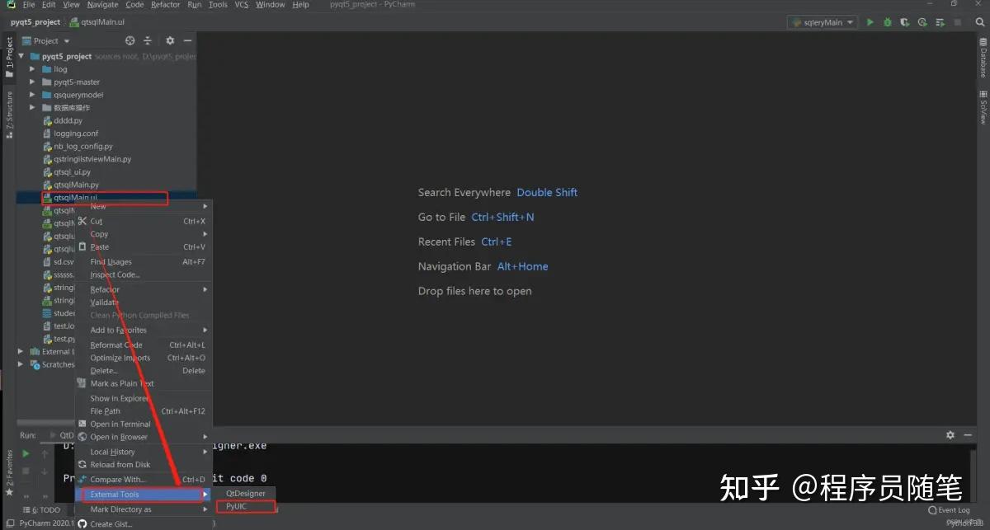Screen dimensions: 990x530
Task: Expand External Libraries node
Action: (x=21, y=351)
